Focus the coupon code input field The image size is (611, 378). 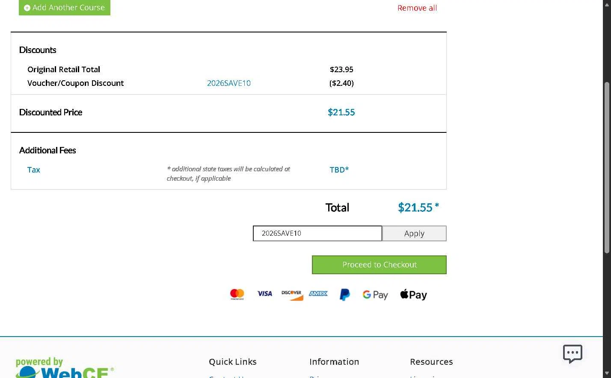(x=317, y=234)
